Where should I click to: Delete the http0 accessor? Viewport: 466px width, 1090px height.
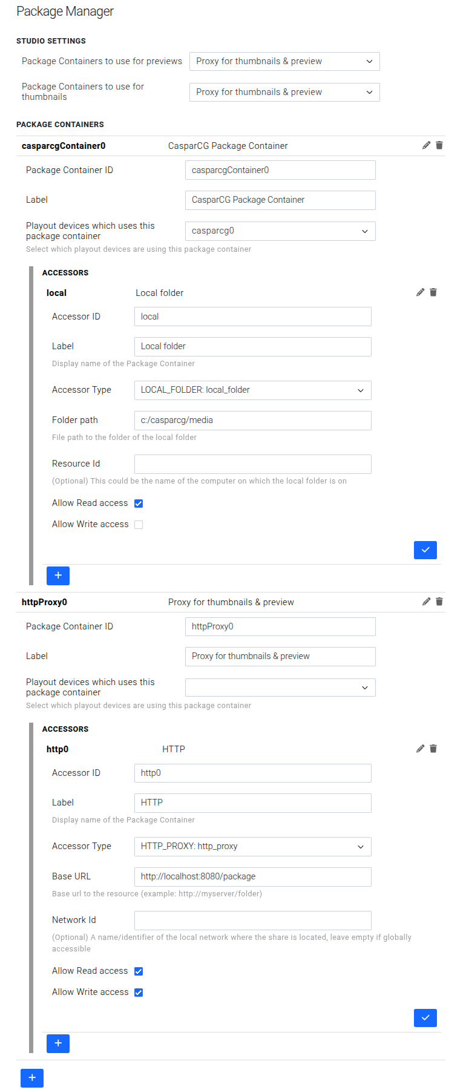[433, 749]
